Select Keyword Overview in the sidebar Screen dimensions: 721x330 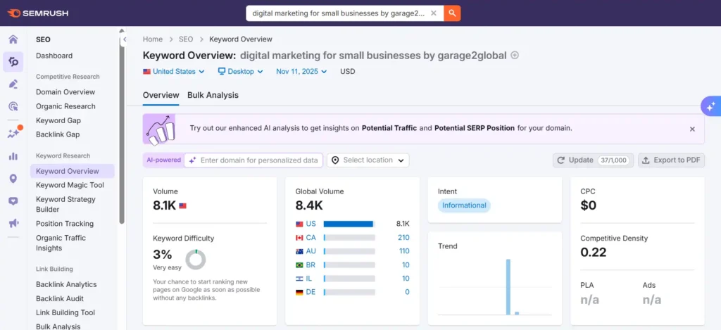pos(73,171)
